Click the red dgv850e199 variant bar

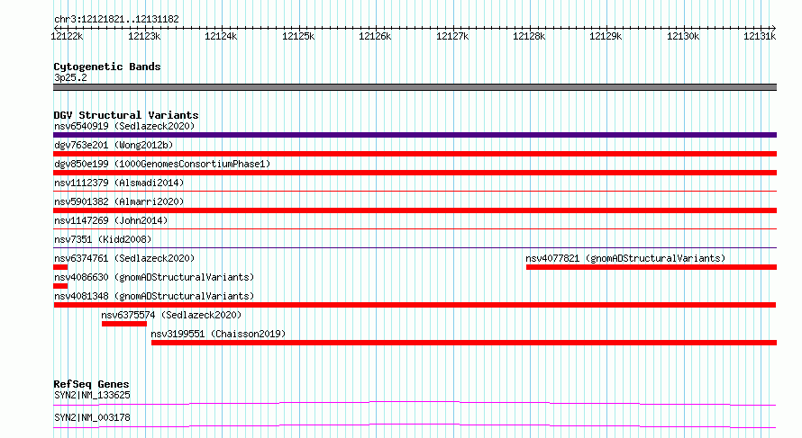(415, 173)
